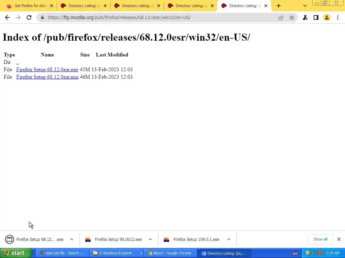Download Firefox Setup 68.12.0esr.msi link
The width and height of the screenshot is (345, 258).
pos(47,77)
